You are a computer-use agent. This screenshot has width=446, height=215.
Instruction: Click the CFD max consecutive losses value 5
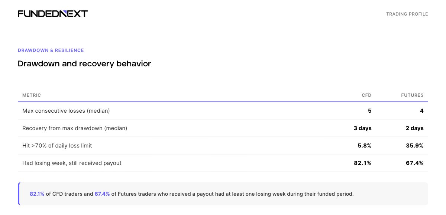click(369, 111)
